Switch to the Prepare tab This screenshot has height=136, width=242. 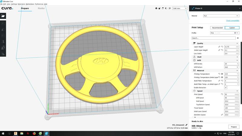(x=25, y=8)
